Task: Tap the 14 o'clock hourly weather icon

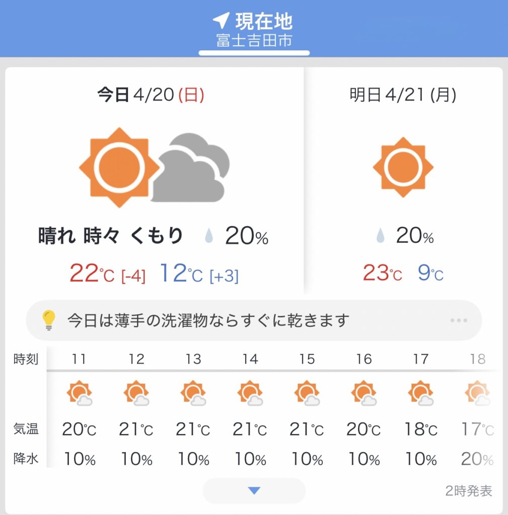Action: point(250,393)
